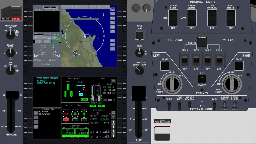Click the pressurization MODE AUTO knob

pyautogui.click(x=139, y=53)
